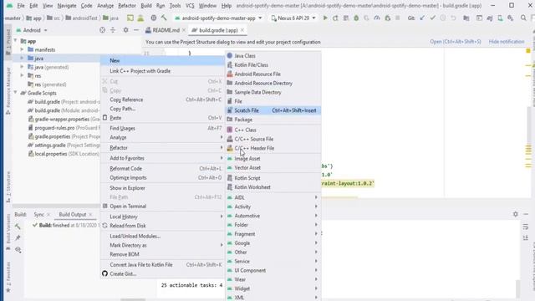Close the build.gradle (app) tab
This screenshot has width=535, height=301.
[242, 30]
